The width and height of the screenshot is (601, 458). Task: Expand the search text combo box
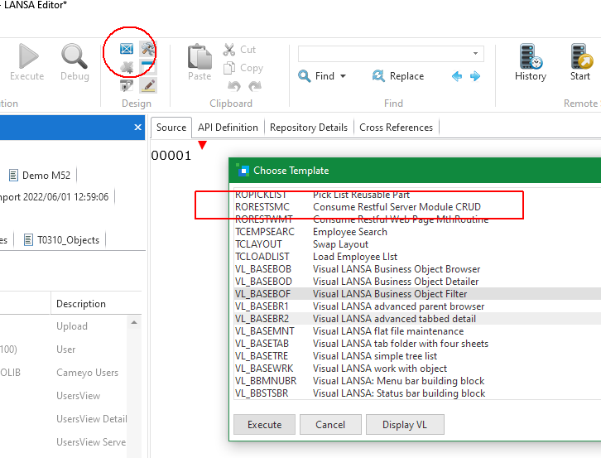point(490,53)
